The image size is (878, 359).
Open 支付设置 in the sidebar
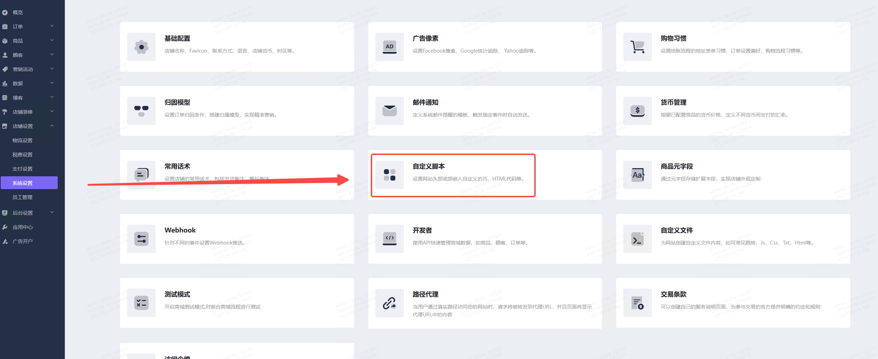(22, 169)
